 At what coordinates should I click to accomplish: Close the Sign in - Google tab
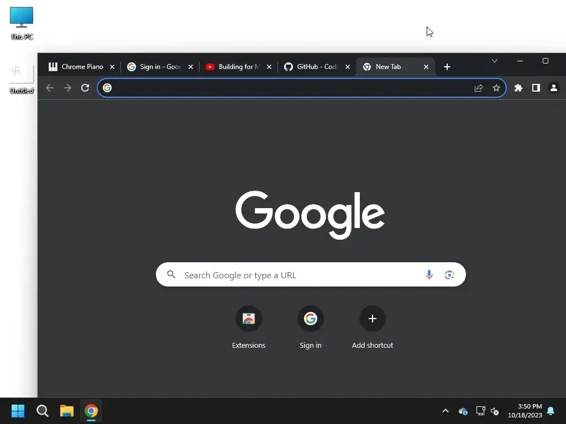click(191, 67)
